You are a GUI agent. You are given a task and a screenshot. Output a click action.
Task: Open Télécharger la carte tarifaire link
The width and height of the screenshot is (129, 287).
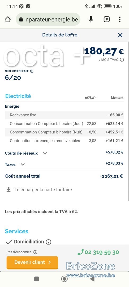pyautogui.click(x=43, y=190)
